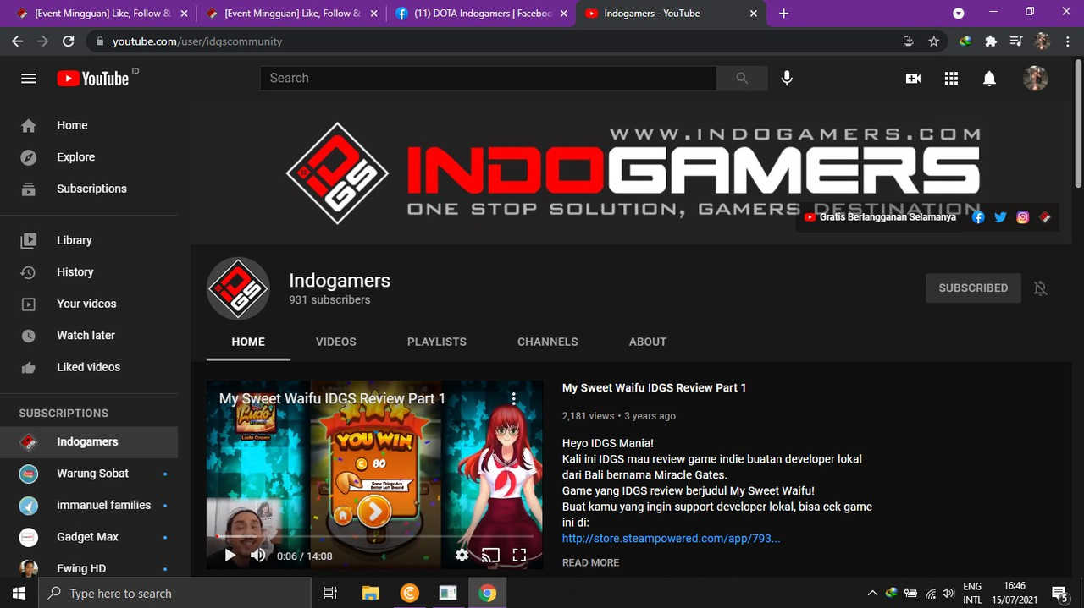
Task: Click the Indogamers channel avatar
Action: (238, 288)
